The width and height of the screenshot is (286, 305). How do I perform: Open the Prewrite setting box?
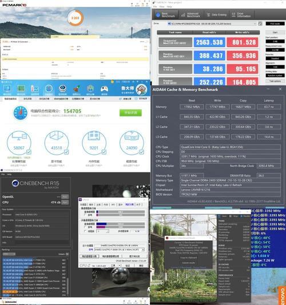pyautogui.click(x=275, y=58)
